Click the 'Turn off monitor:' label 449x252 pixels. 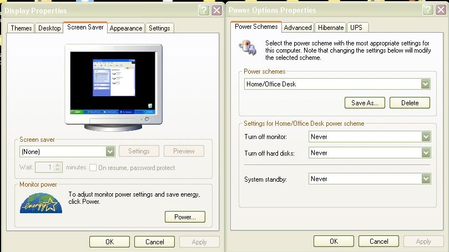click(265, 137)
